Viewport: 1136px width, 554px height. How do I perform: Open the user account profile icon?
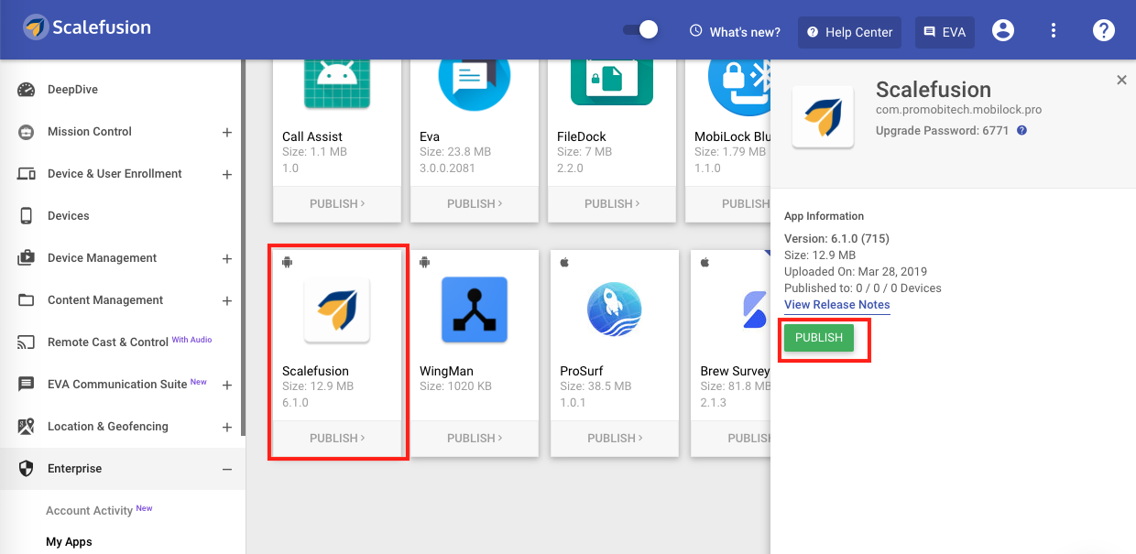pos(1003,31)
